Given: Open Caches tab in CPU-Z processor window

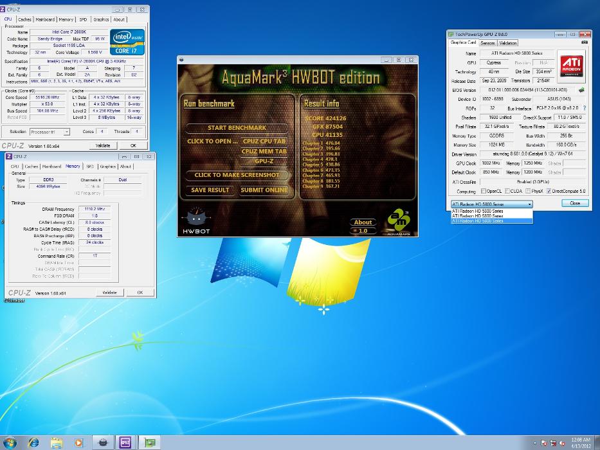Looking at the screenshot, I should (24, 19).
